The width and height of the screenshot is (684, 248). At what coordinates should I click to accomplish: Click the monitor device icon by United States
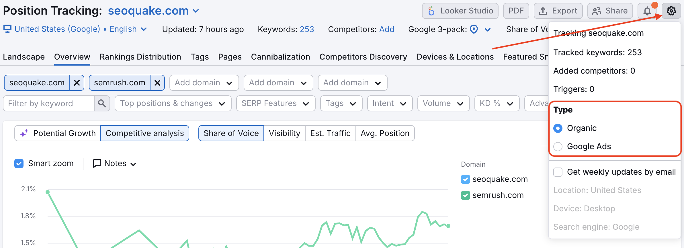pyautogui.click(x=7, y=29)
